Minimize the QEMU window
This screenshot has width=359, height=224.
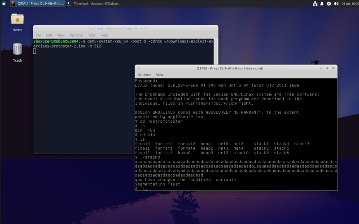(x=321, y=68)
